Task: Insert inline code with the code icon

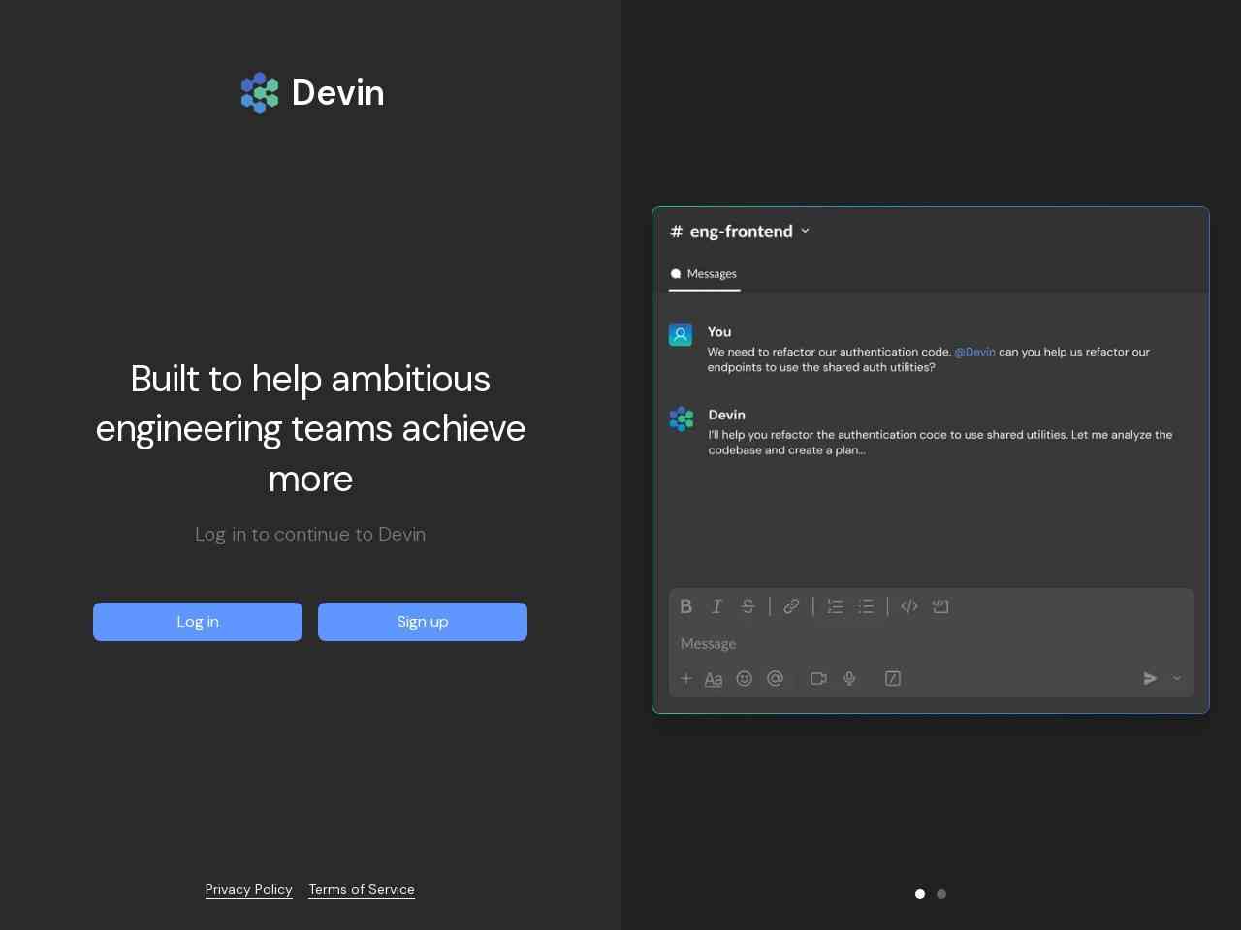Action: coord(909,606)
